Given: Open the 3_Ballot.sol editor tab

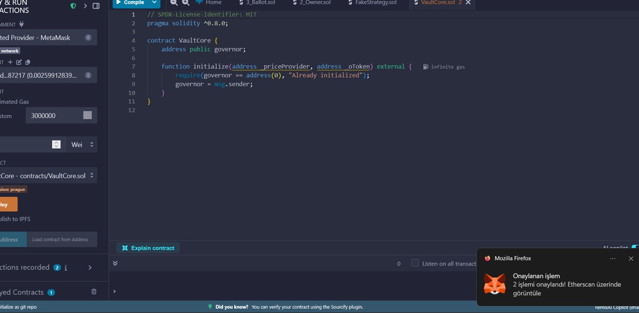Looking at the screenshot, I should (x=257, y=3).
